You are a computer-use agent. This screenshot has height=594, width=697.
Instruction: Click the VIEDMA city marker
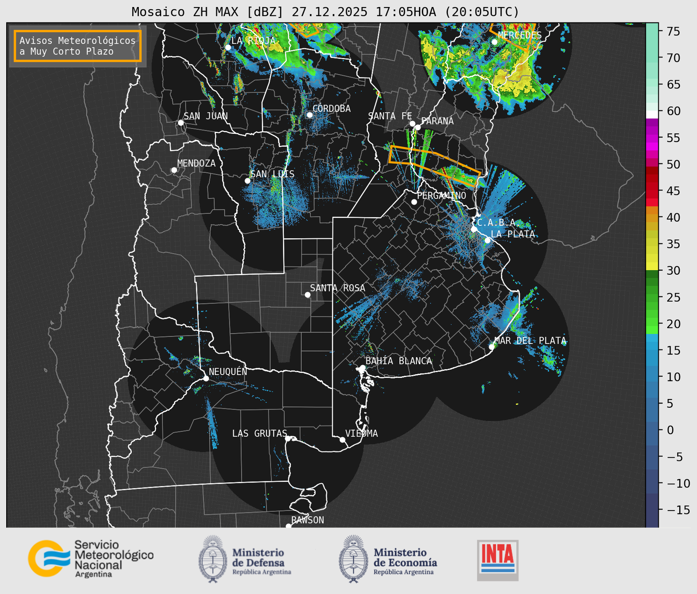pyautogui.click(x=342, y=440)
